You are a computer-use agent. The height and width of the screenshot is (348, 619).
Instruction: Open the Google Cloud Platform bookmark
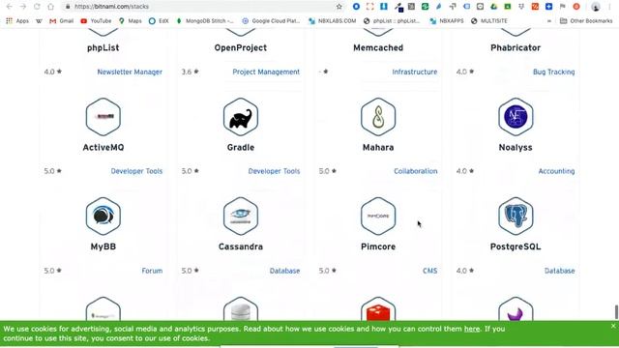click(x=271, y=21)
